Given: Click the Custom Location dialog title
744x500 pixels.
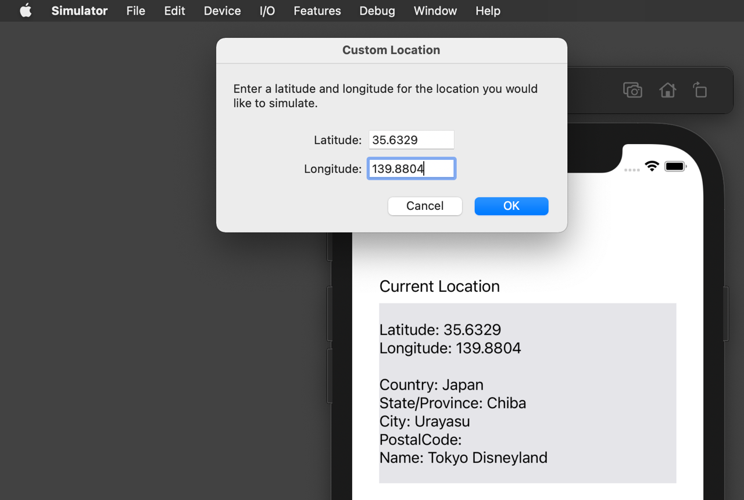Looking at the screenshot, I should (x=391, y=50).
